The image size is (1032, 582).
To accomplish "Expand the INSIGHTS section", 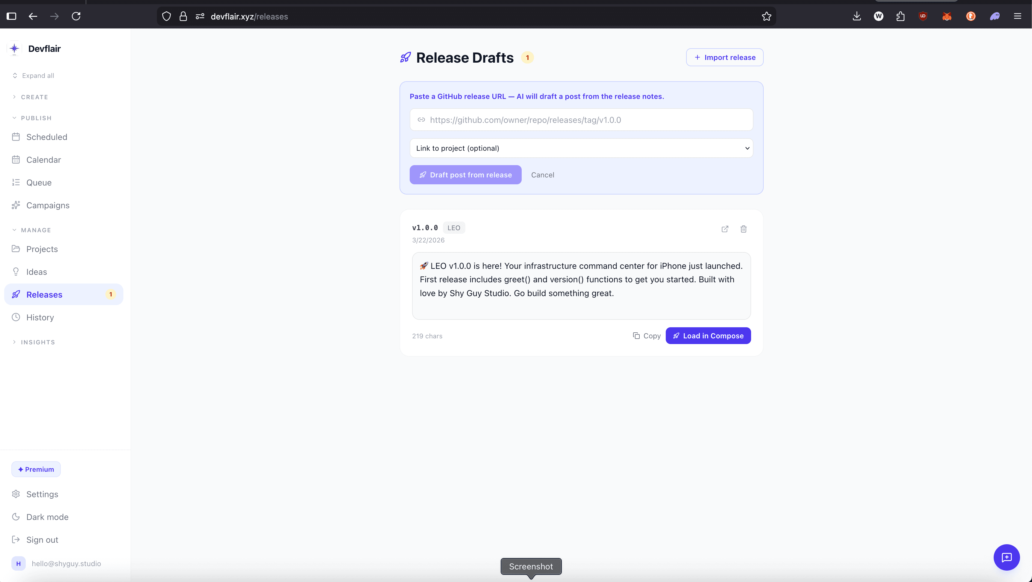I will tap(38, 342).
